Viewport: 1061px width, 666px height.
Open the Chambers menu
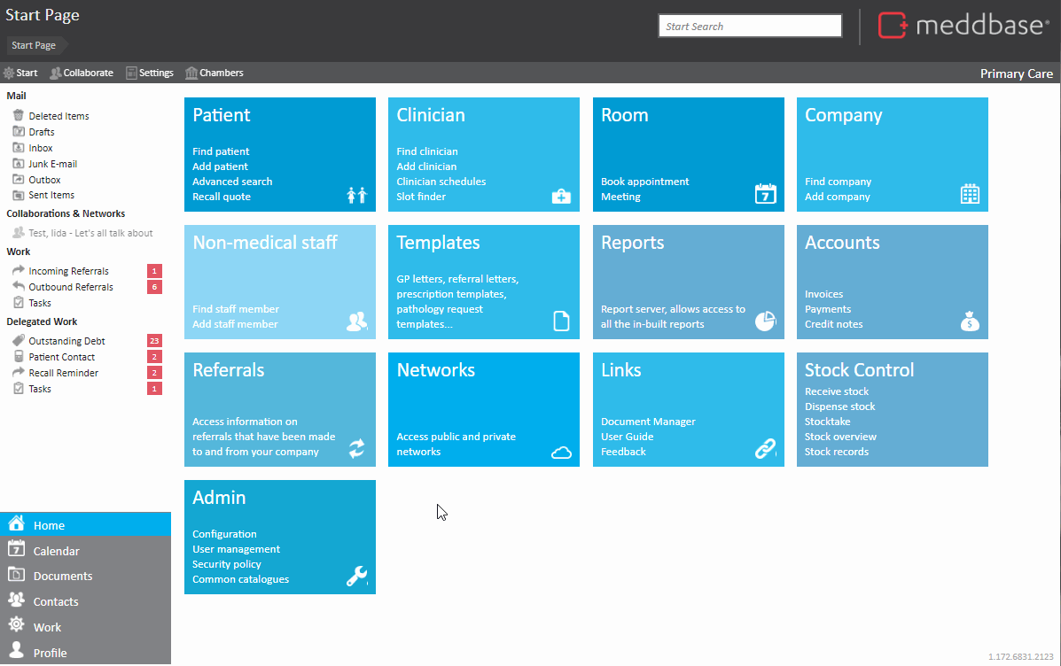click(215, 73)
